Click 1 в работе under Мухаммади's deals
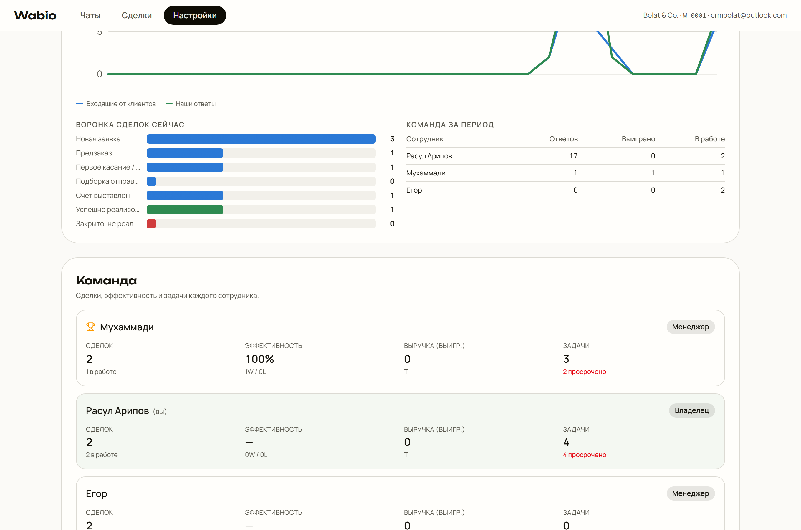Screen dimensions: 801x530 pyautogui.click(x=101, y=372)
